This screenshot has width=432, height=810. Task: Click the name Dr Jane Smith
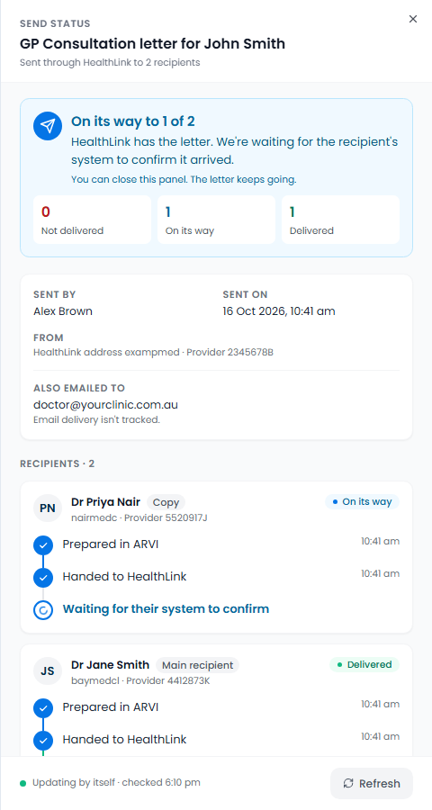[x=110, y=664]
